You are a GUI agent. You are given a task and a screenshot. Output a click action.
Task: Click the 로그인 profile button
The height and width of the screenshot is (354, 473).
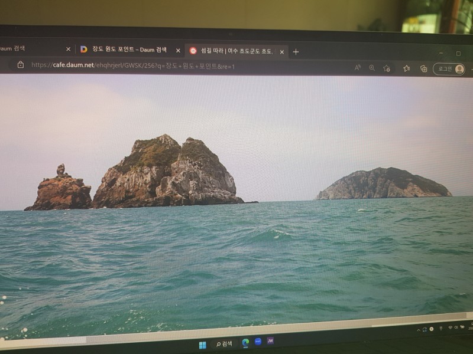coord(450,69)
